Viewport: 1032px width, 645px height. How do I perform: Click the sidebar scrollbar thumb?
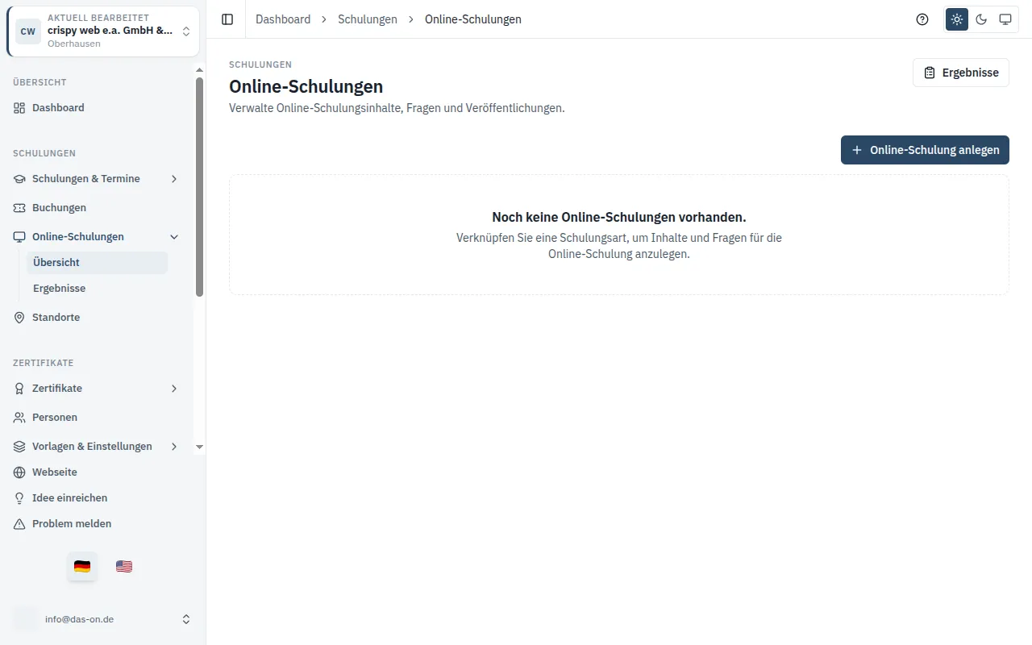199,187
